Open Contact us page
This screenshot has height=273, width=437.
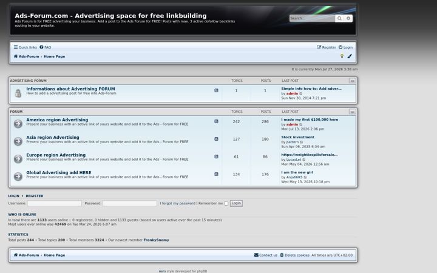pos(266,255)
